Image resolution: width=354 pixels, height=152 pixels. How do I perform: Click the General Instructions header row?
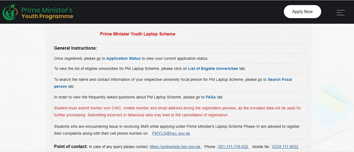(x=179, y=48)
